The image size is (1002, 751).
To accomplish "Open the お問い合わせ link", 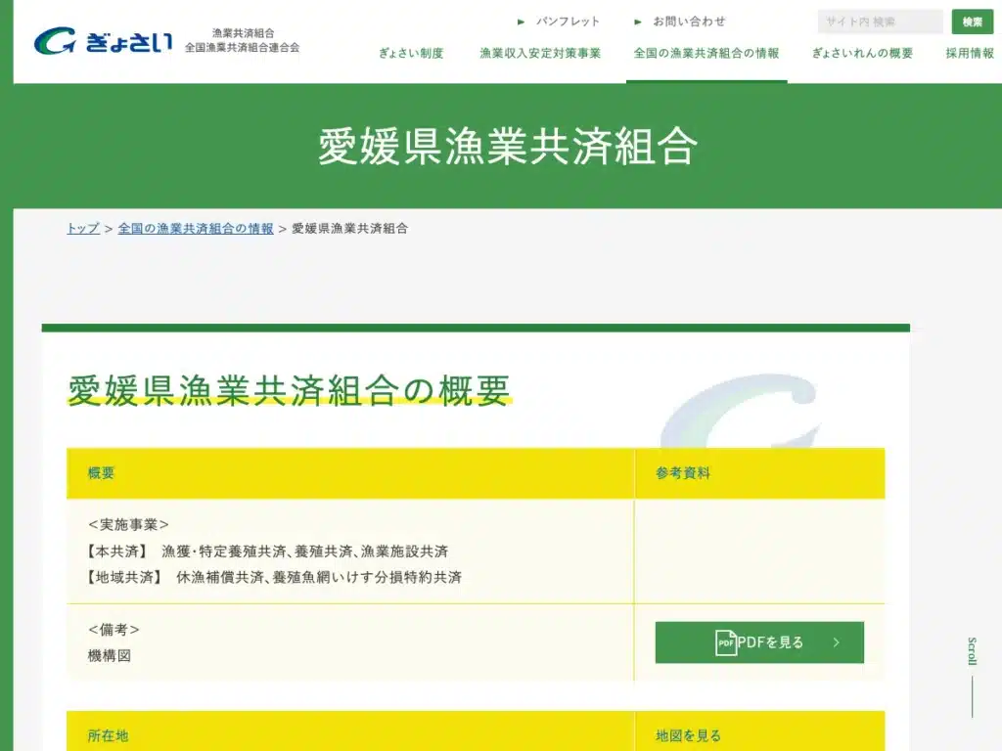I will [x=689, y=22].
